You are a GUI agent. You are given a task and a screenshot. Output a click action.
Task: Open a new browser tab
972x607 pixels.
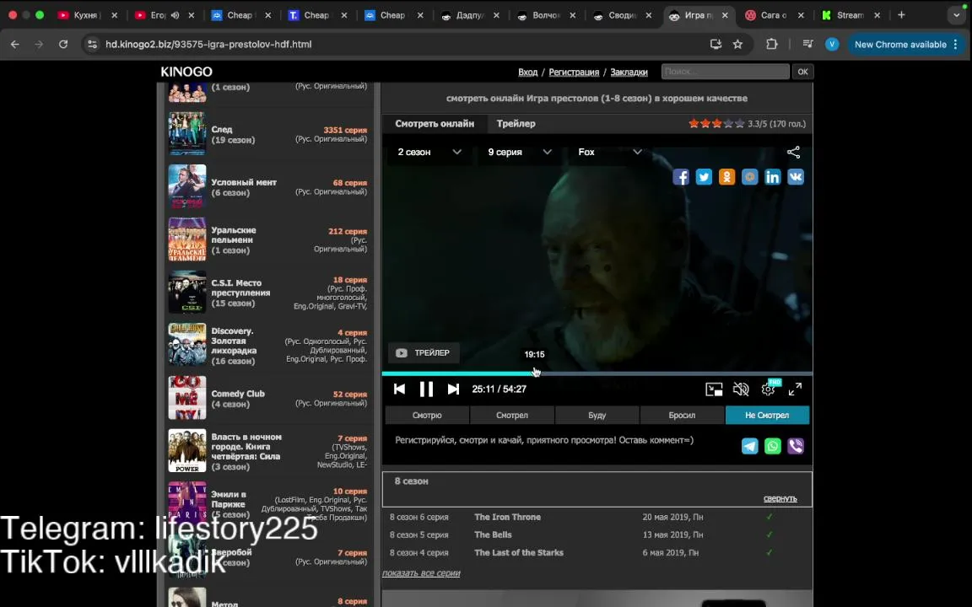click(901, 15)
